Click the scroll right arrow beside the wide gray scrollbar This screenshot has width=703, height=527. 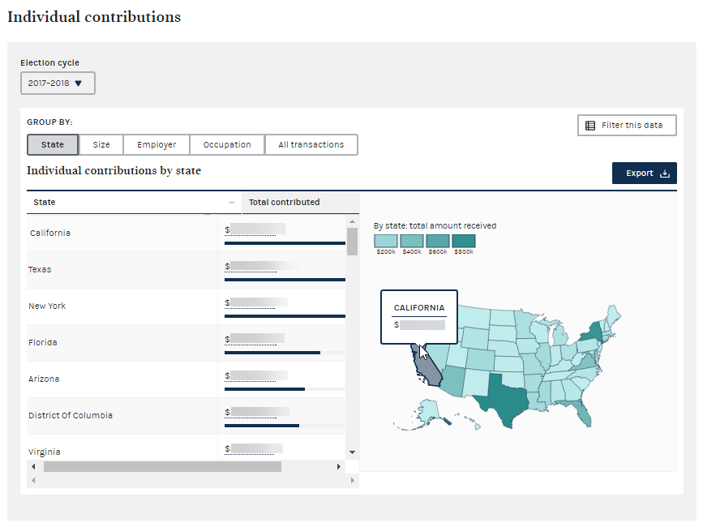click(339, 467)
